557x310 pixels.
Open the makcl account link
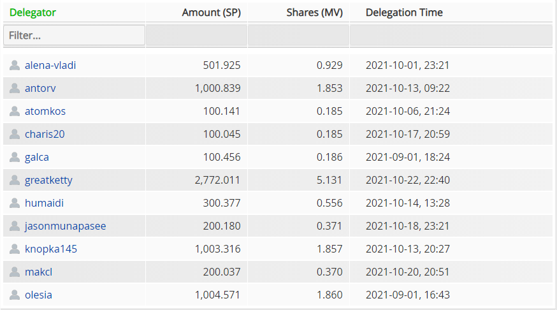(38, 272)
